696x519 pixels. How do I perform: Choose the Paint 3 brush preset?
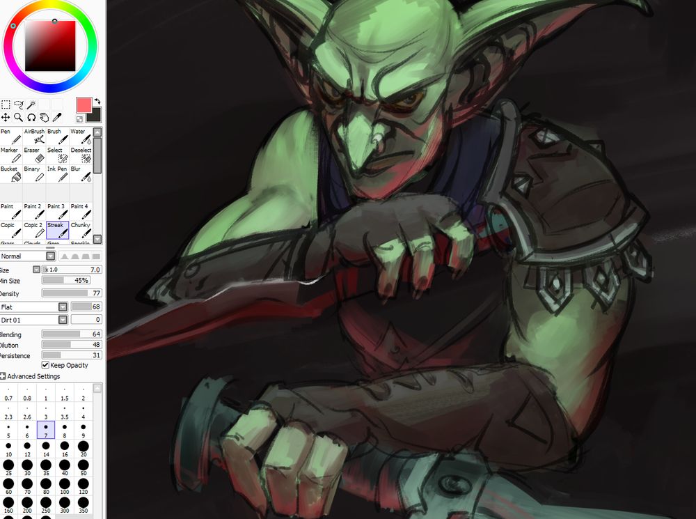click(x=58, y=212)
